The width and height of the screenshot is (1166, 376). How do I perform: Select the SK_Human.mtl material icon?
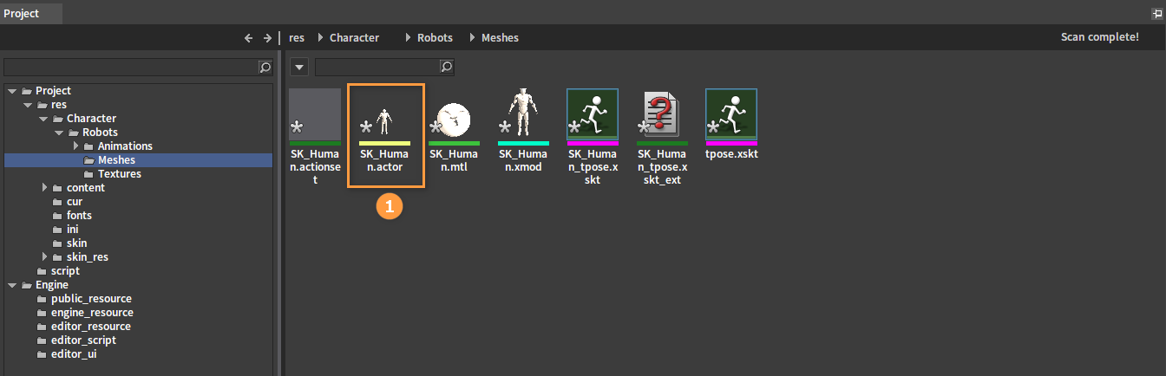(x=454, y=115)
